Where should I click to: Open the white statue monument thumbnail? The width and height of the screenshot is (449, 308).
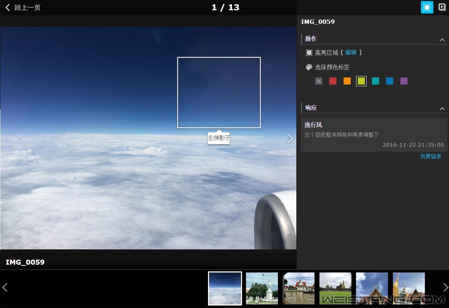point(262,288)
